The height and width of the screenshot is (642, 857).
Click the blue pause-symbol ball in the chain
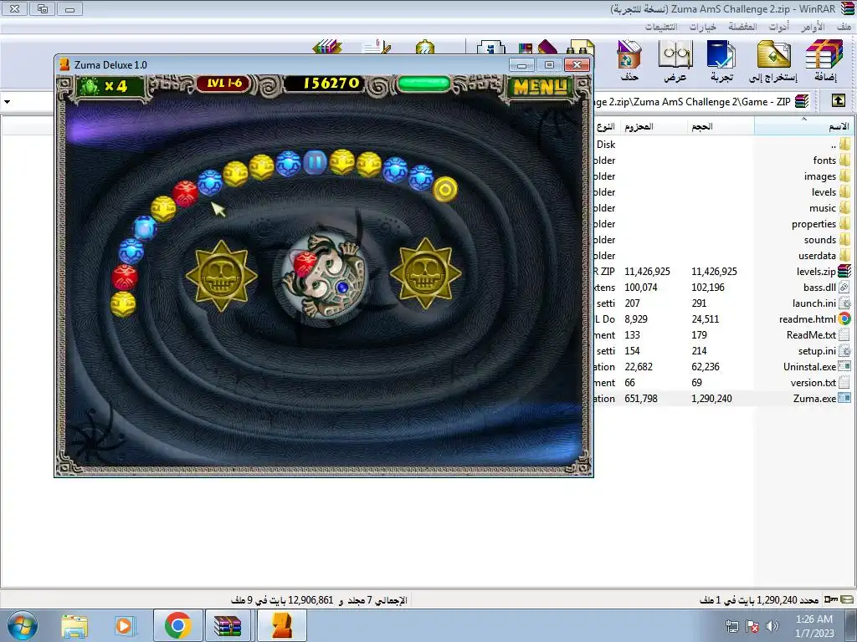pyautogui.click(x=316, y=162)
